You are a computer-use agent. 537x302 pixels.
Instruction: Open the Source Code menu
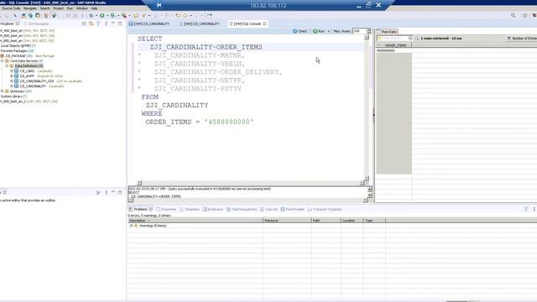click(x=11, y=8)
